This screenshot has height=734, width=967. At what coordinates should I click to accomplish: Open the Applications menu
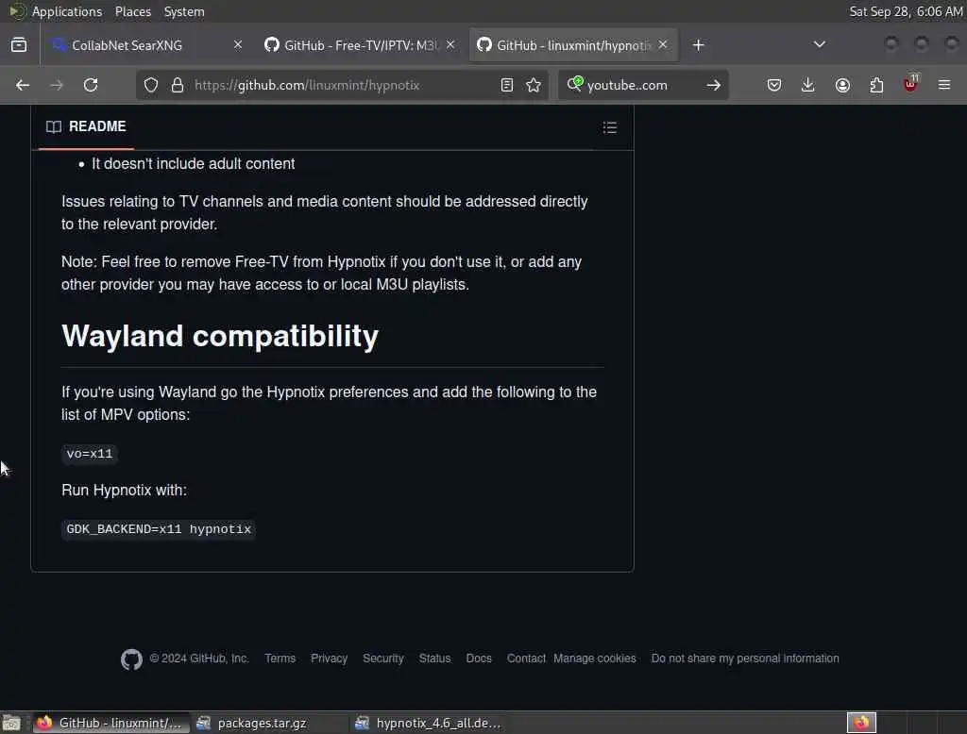click(67, 11)
